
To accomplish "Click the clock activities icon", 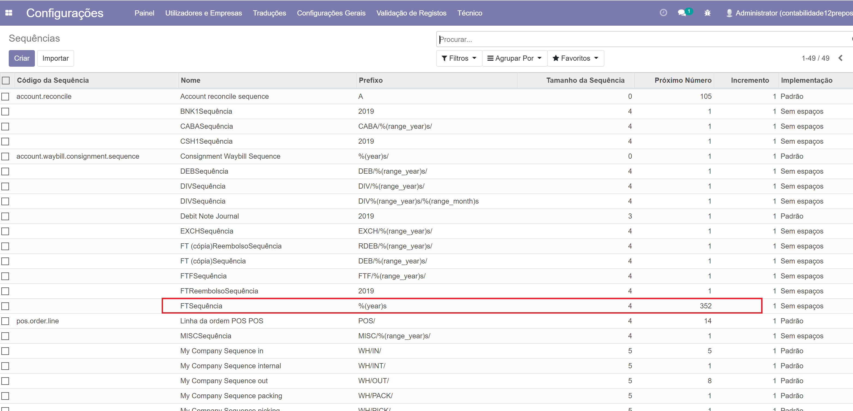I will click(663, 13).
